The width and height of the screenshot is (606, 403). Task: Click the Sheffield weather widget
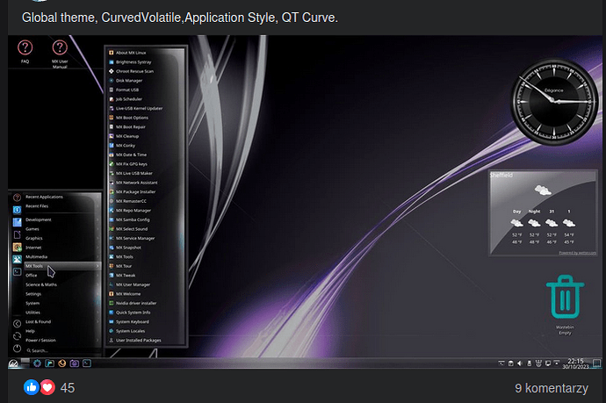coord(543,213)
